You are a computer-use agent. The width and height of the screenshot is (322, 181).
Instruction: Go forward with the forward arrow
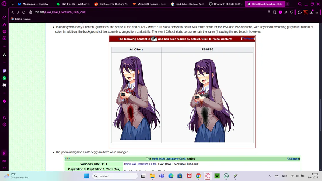(x=18, y=12)
